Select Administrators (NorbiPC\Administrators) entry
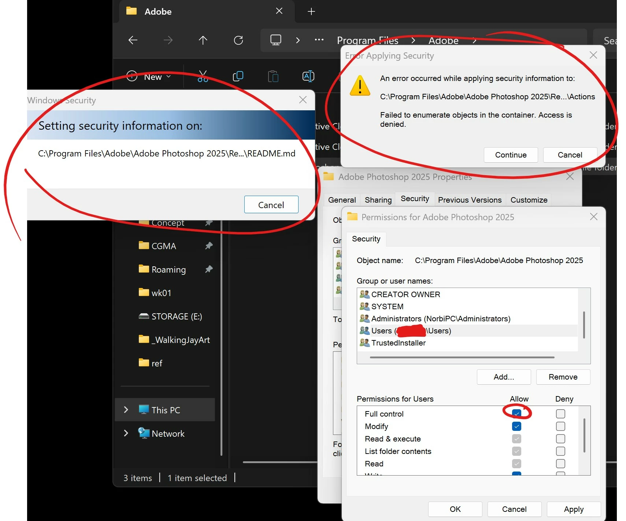The width and height of the screenshot is (626, 521). (468, 318)
